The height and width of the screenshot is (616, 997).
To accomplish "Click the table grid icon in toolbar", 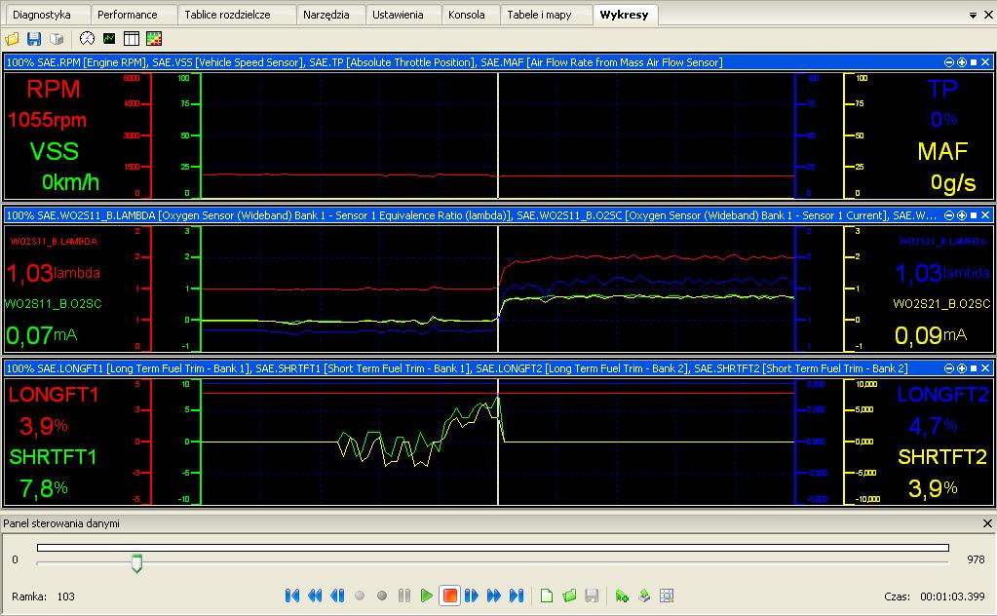I will [x=132, y=39].
